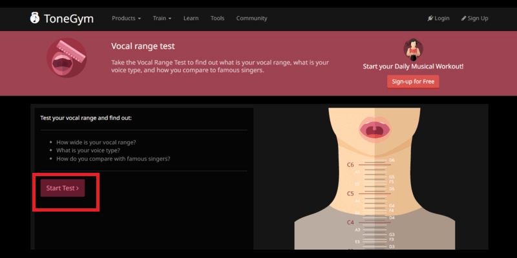Select the Sign Up link text
The height and width of the screenshot is (258, 517).
pos(478,19)
